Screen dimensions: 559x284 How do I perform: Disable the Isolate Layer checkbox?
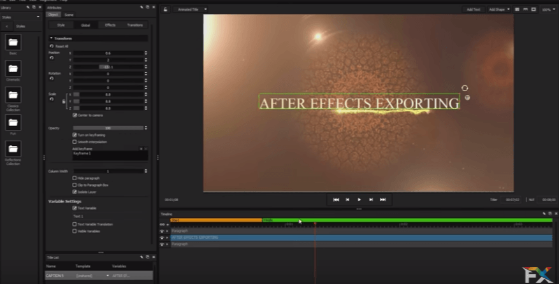[x=75, y=191]
